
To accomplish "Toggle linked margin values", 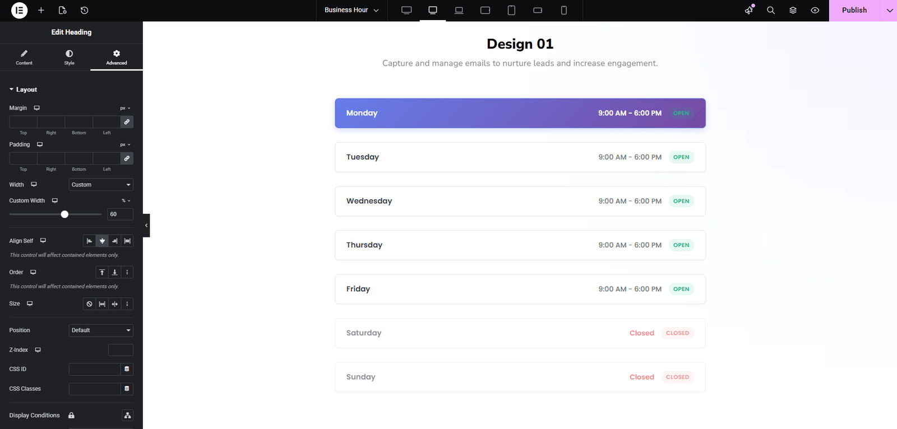I will pos(127,122).
